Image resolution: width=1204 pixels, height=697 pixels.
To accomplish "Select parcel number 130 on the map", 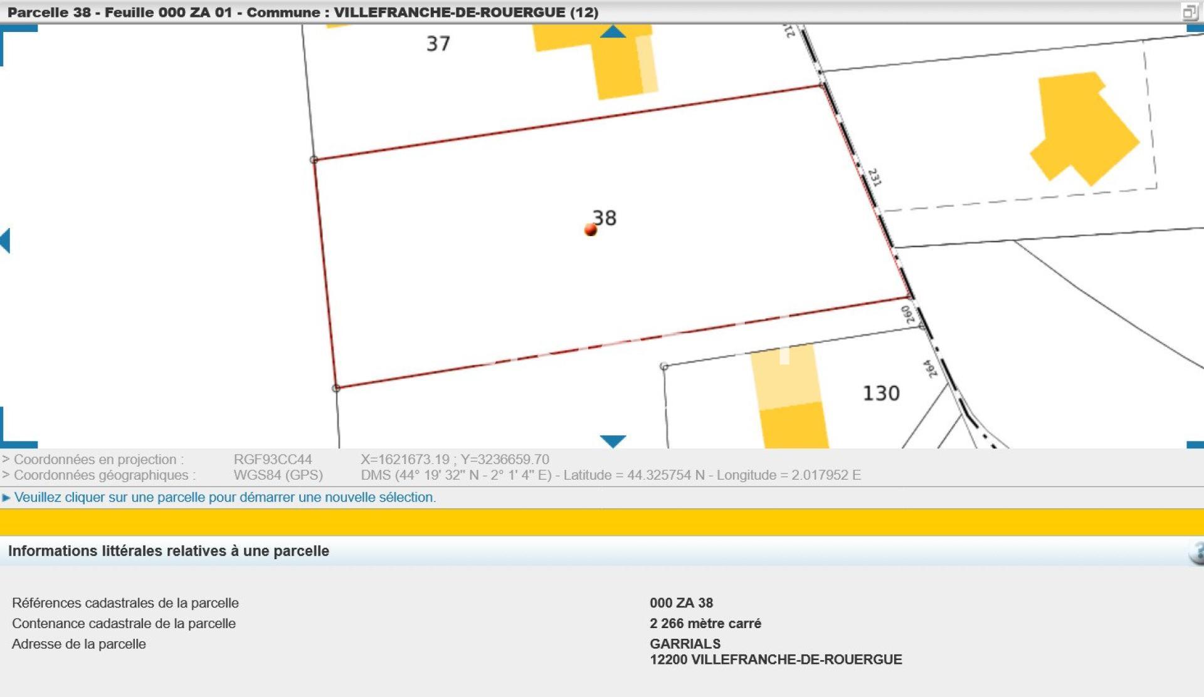I will (881, 393).
